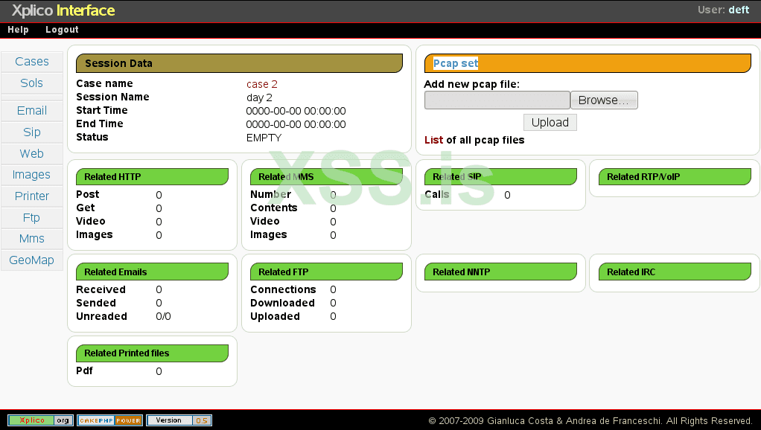Open the Web section

(31, 153)
